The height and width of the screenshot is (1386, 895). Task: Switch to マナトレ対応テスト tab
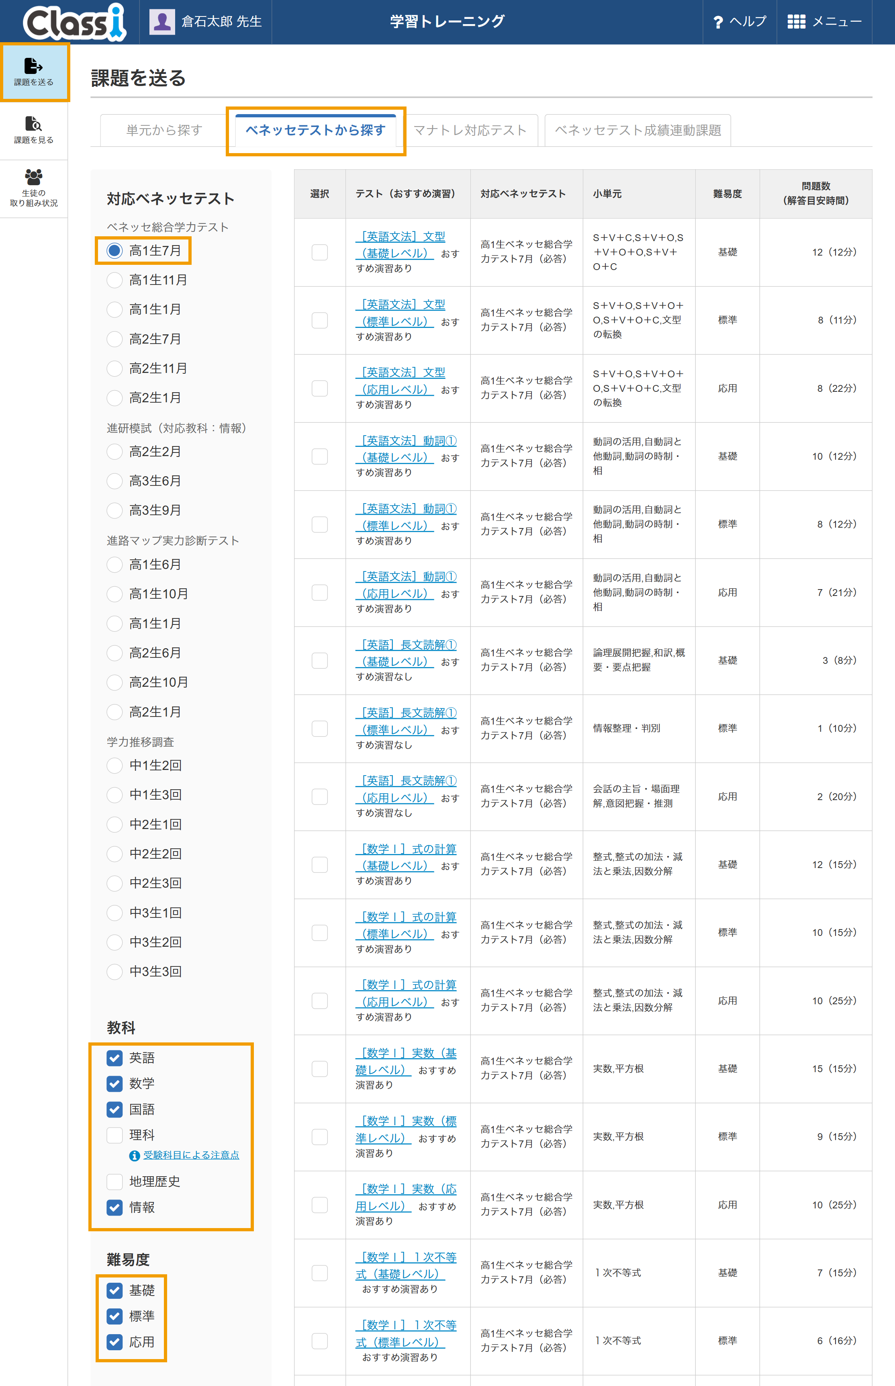[x=470, y=130]
